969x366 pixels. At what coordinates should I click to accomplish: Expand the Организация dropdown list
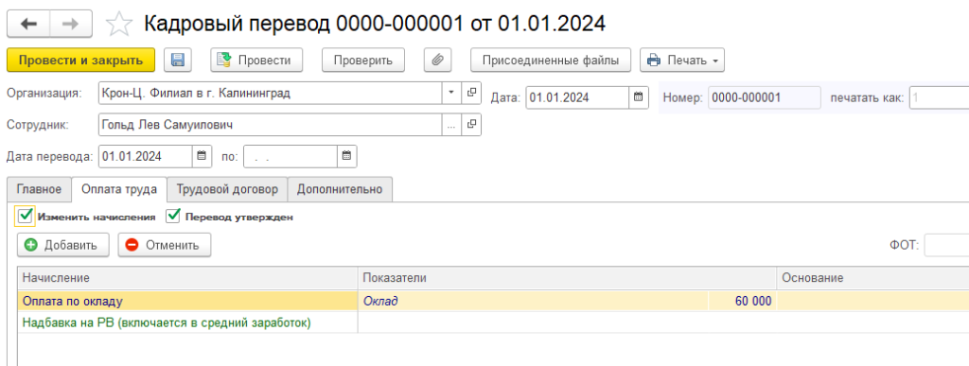click(451, 93)
